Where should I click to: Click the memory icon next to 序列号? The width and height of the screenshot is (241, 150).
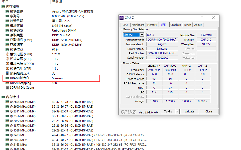7,16
